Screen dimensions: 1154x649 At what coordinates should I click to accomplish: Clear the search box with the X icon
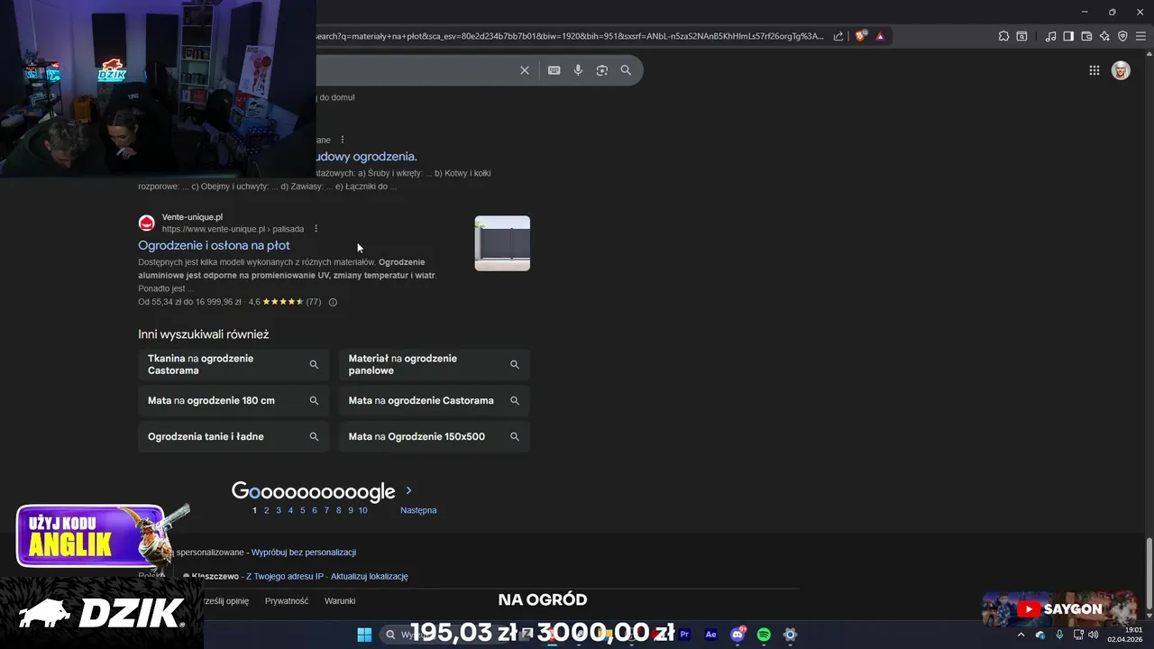click(525, 70)
